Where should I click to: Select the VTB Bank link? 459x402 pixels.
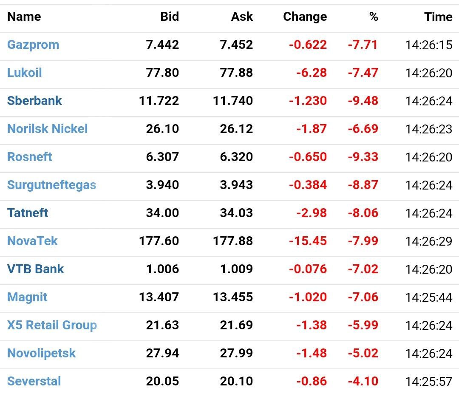pos(35,269)
